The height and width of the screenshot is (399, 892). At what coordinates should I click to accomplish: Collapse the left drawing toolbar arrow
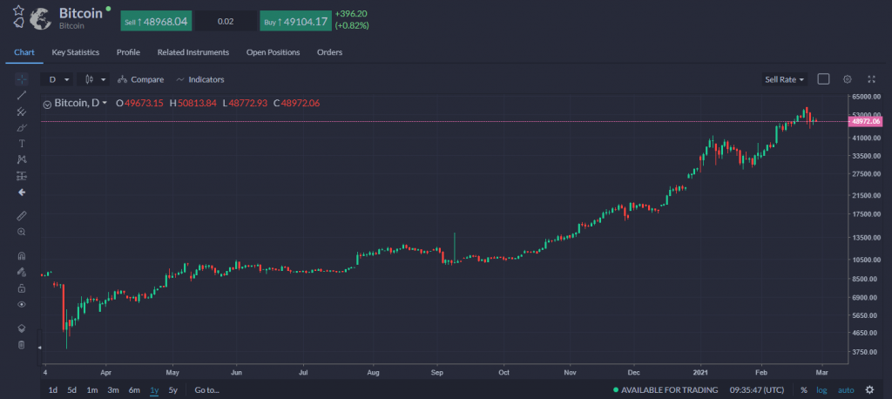[x=39, y=348]
